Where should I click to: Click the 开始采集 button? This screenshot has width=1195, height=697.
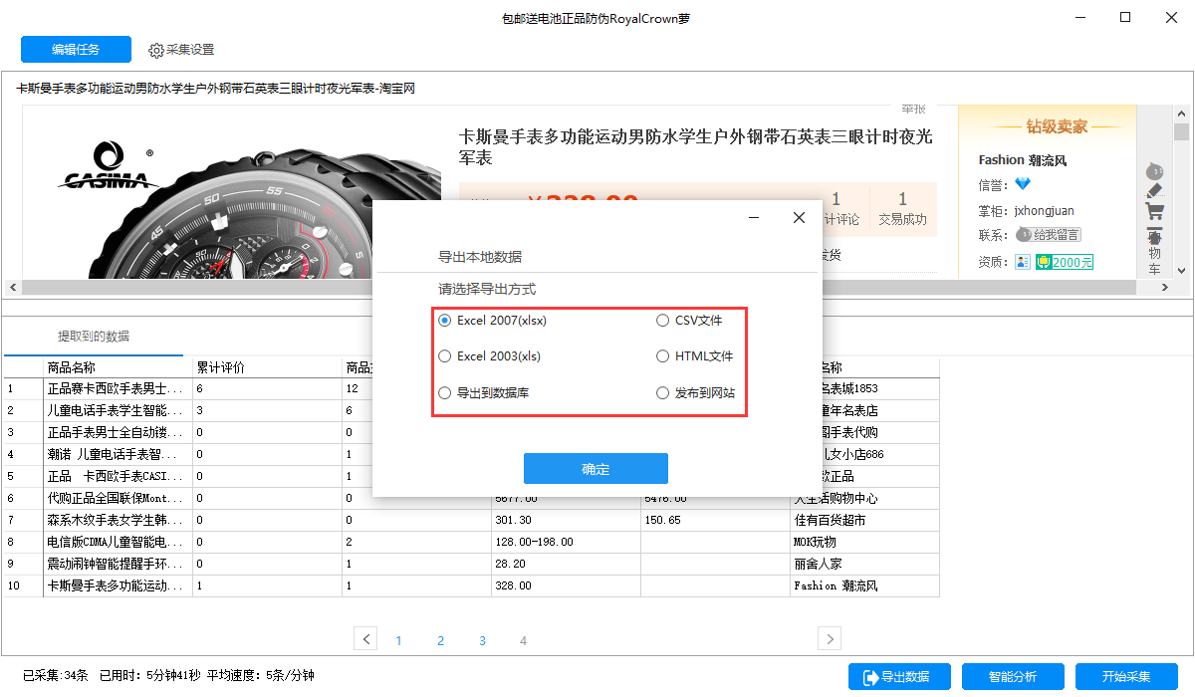coord(1126,676)
